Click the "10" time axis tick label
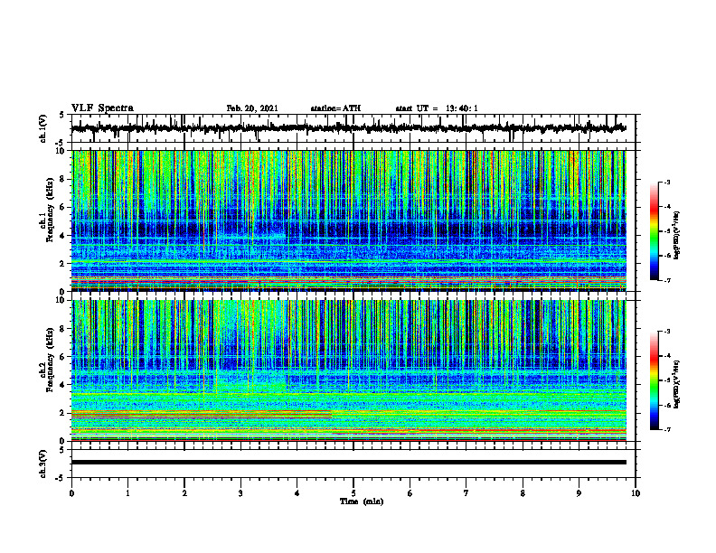The image size is (716, 553). click(636, 493)
